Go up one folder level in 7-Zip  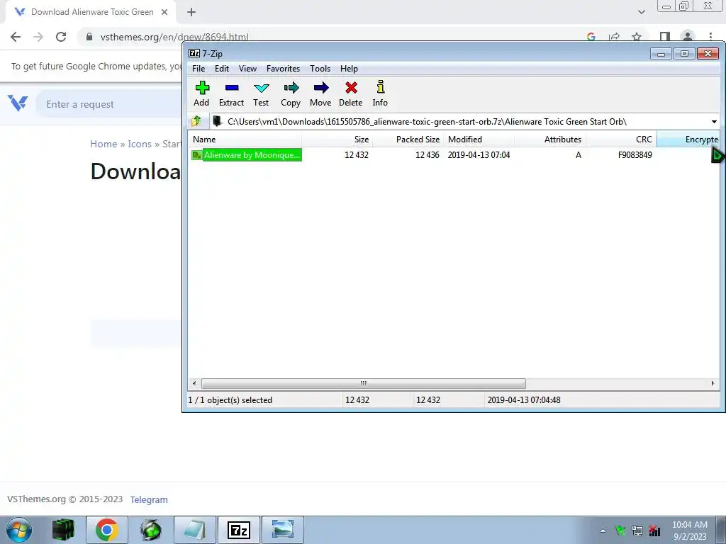[x=196, y=121]
